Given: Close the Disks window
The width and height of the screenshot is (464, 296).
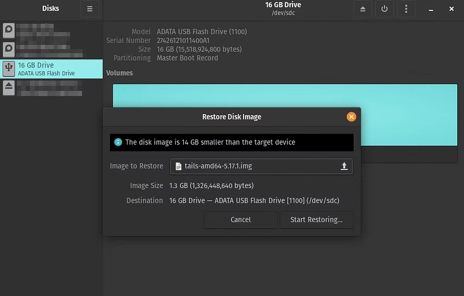Looking at the screenshot, I should coord(451,9).
